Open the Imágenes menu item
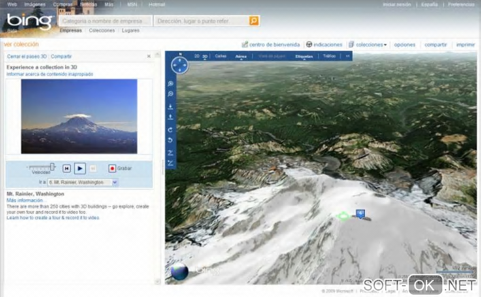481x297 pixels. (x=35, y=4)
